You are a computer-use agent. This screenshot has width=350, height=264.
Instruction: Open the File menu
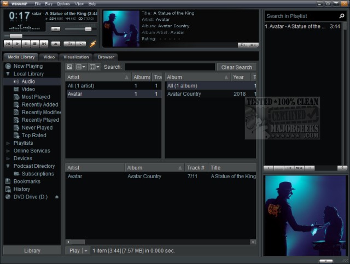pos(38,4)
